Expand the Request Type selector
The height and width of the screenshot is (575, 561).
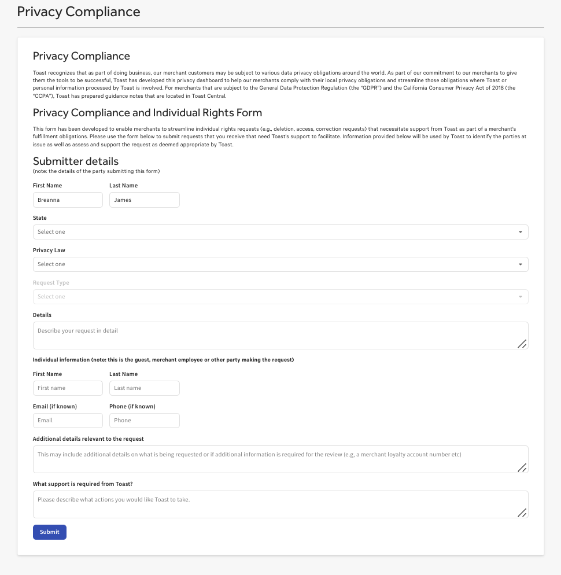[280, 296]
